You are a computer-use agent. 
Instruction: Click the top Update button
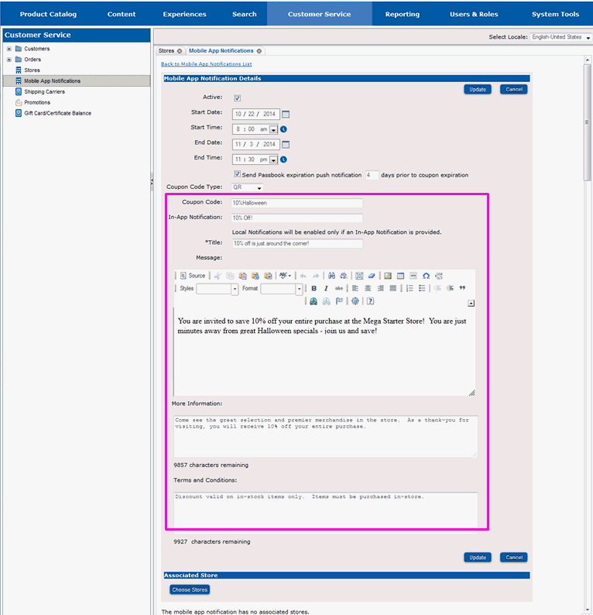pyautogui.click(x=478, y=89)
